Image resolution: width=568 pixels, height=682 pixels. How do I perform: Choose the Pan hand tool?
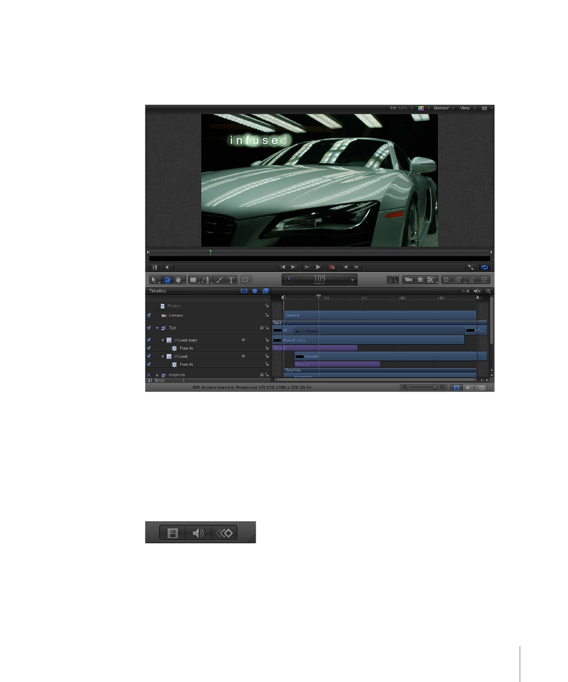point(179,280)
